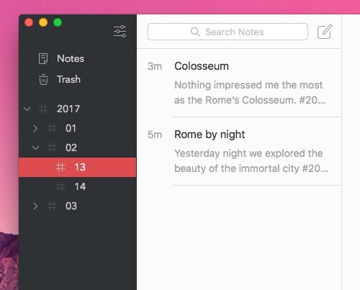Click the tag icon beside 01
The width and height of the screenshot is (360, 290).
click(52, 128)
